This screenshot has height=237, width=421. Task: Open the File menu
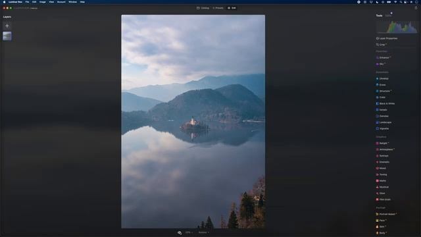click(27, 2)
